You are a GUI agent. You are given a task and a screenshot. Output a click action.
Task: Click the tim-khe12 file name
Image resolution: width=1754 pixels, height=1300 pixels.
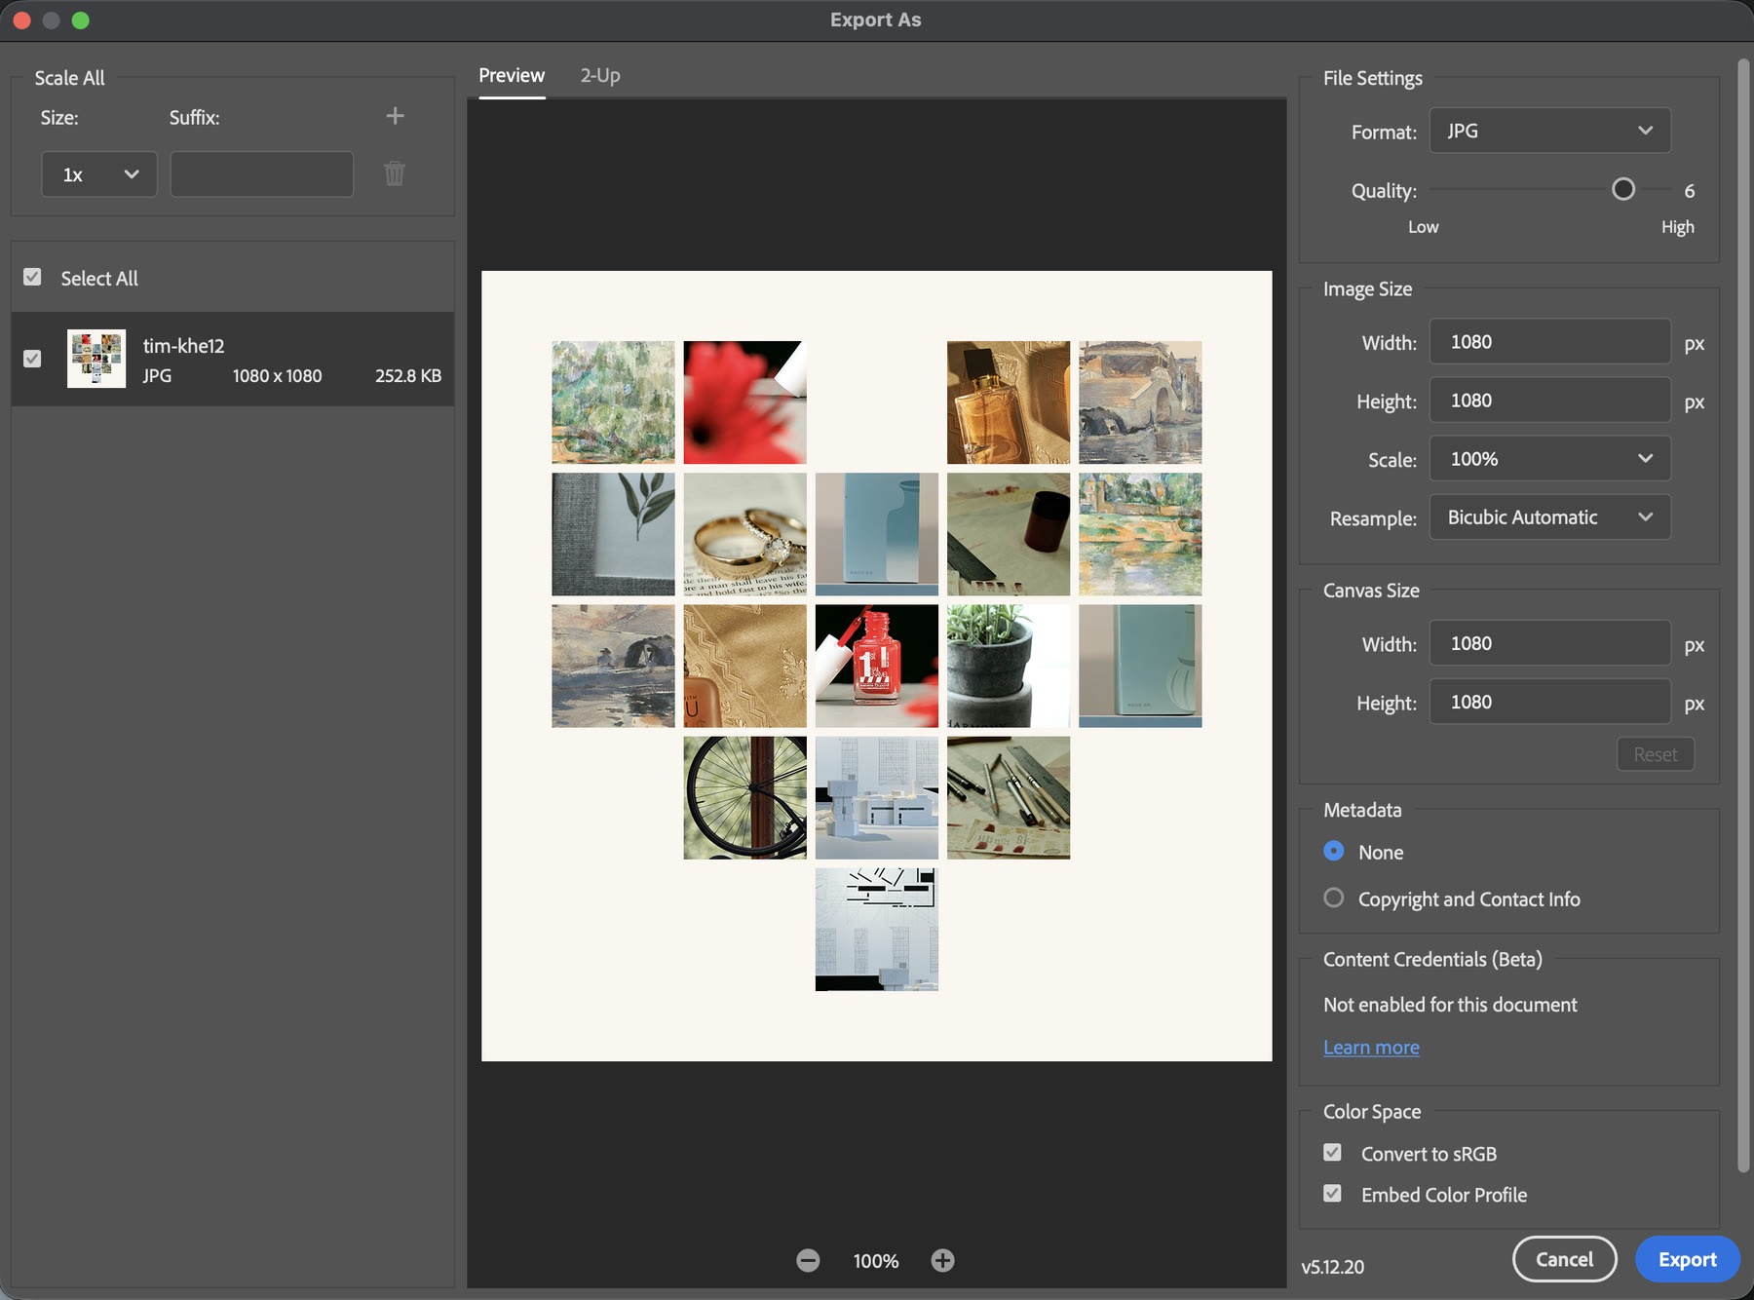pos(183,346)
